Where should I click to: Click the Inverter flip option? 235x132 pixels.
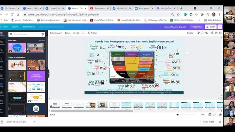coord(76,33)
